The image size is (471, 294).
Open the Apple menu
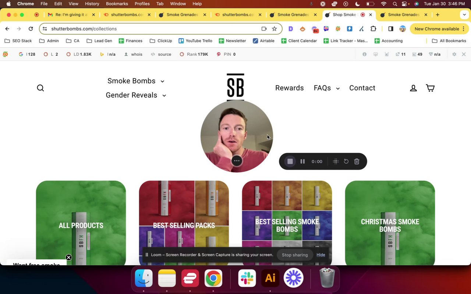[8, 4]
